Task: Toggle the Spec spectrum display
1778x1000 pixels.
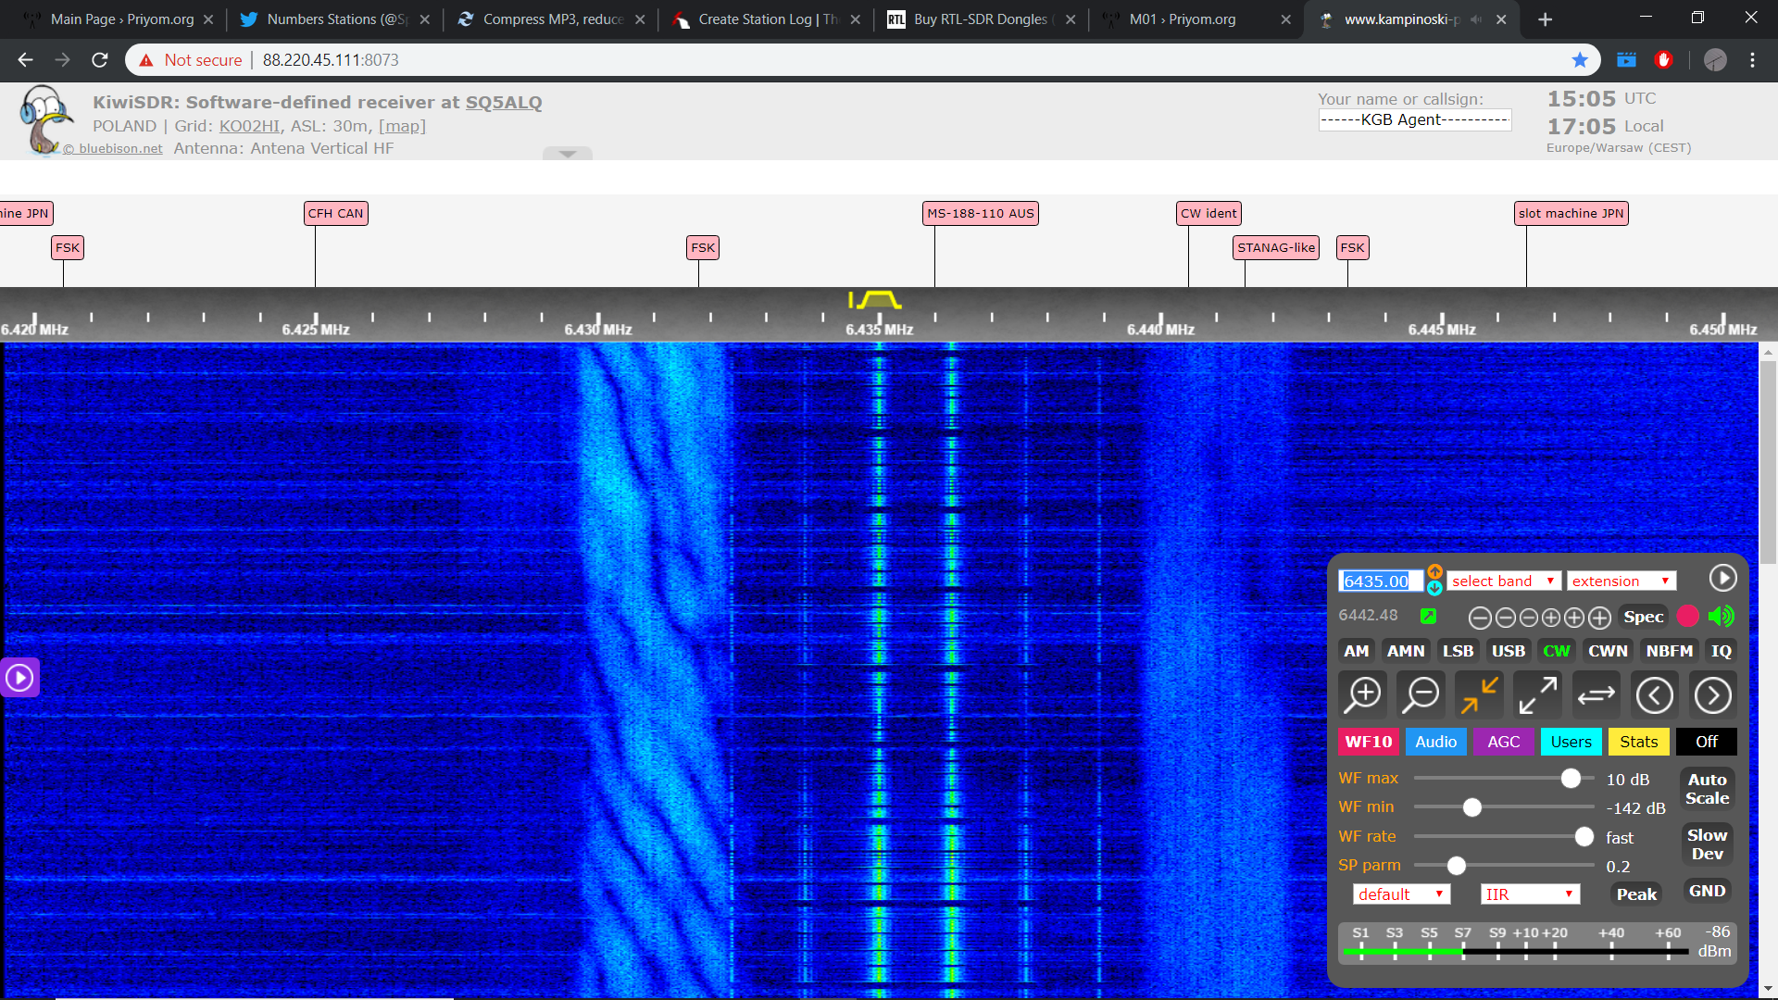Action: coord(1643,617)
